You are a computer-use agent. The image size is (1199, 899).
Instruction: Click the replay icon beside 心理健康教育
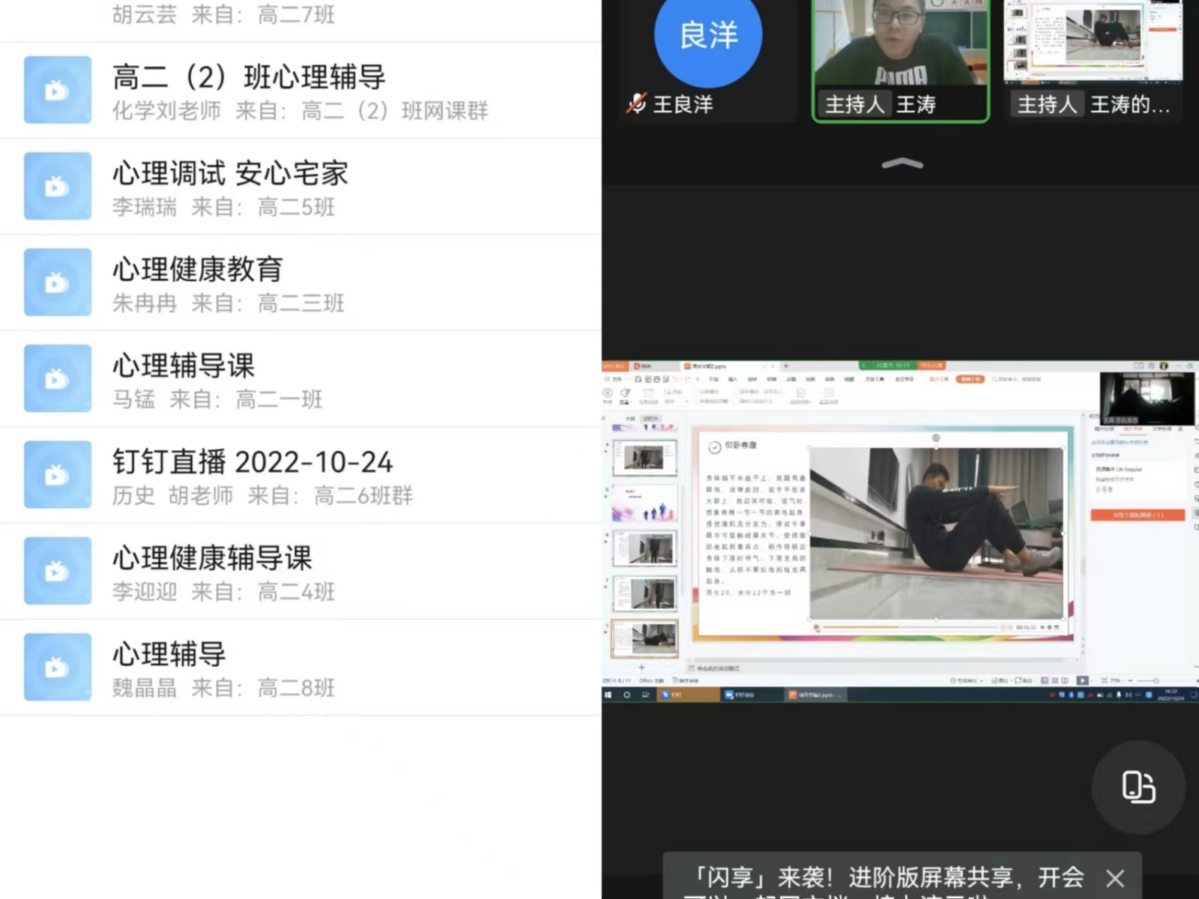tap(57, 282)
